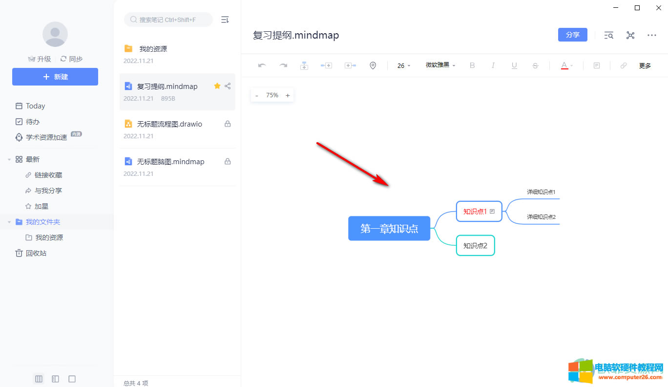Viewport: 668px width, 387px height.
Task: Open 回收站 in the sidebar
Action: pos(36,253)
